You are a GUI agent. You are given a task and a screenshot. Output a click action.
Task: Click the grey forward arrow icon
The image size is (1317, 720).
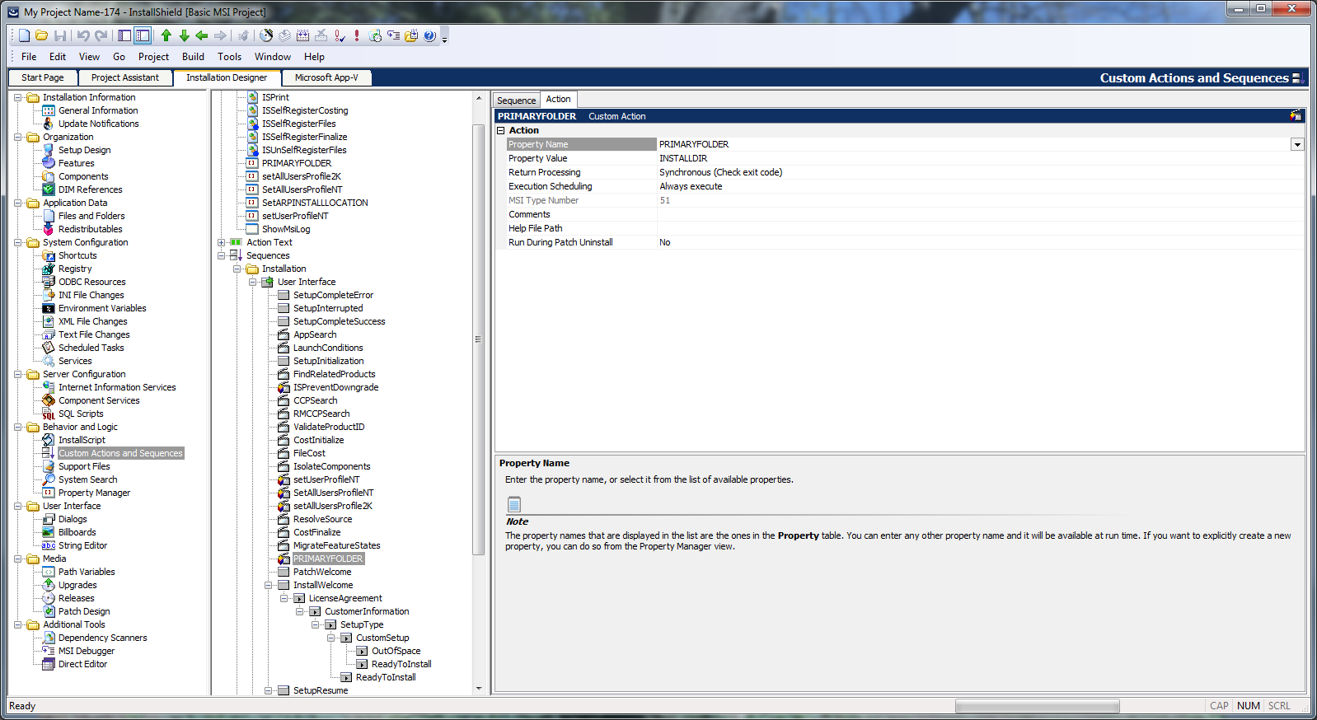click(x=220, y=35)
